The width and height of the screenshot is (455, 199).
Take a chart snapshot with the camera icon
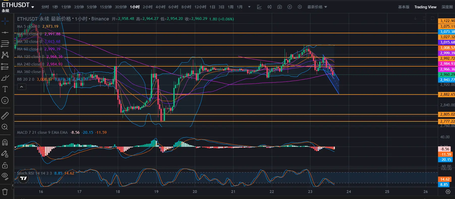[280, 7]
